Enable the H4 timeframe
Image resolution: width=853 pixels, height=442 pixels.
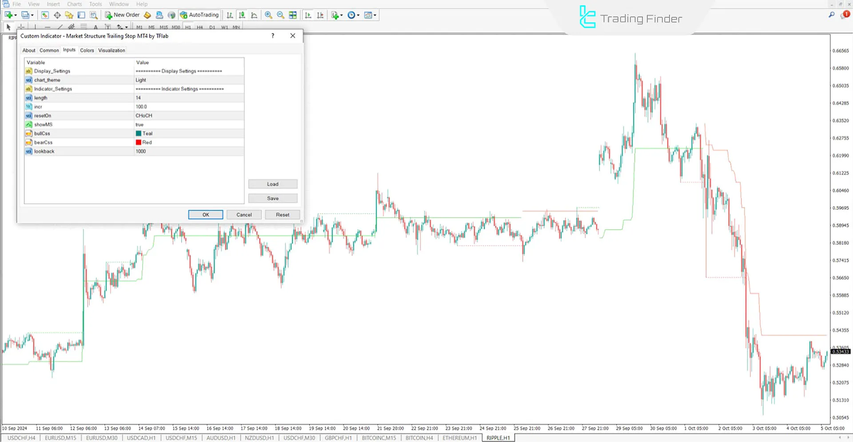pos(199,27)
